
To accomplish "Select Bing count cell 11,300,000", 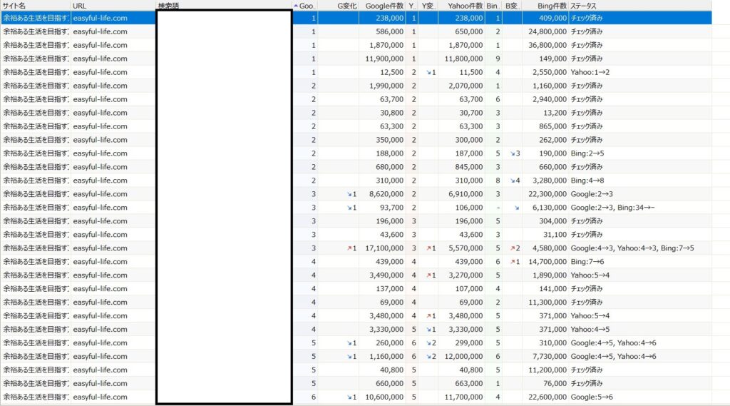I will (x=547, y=302).
